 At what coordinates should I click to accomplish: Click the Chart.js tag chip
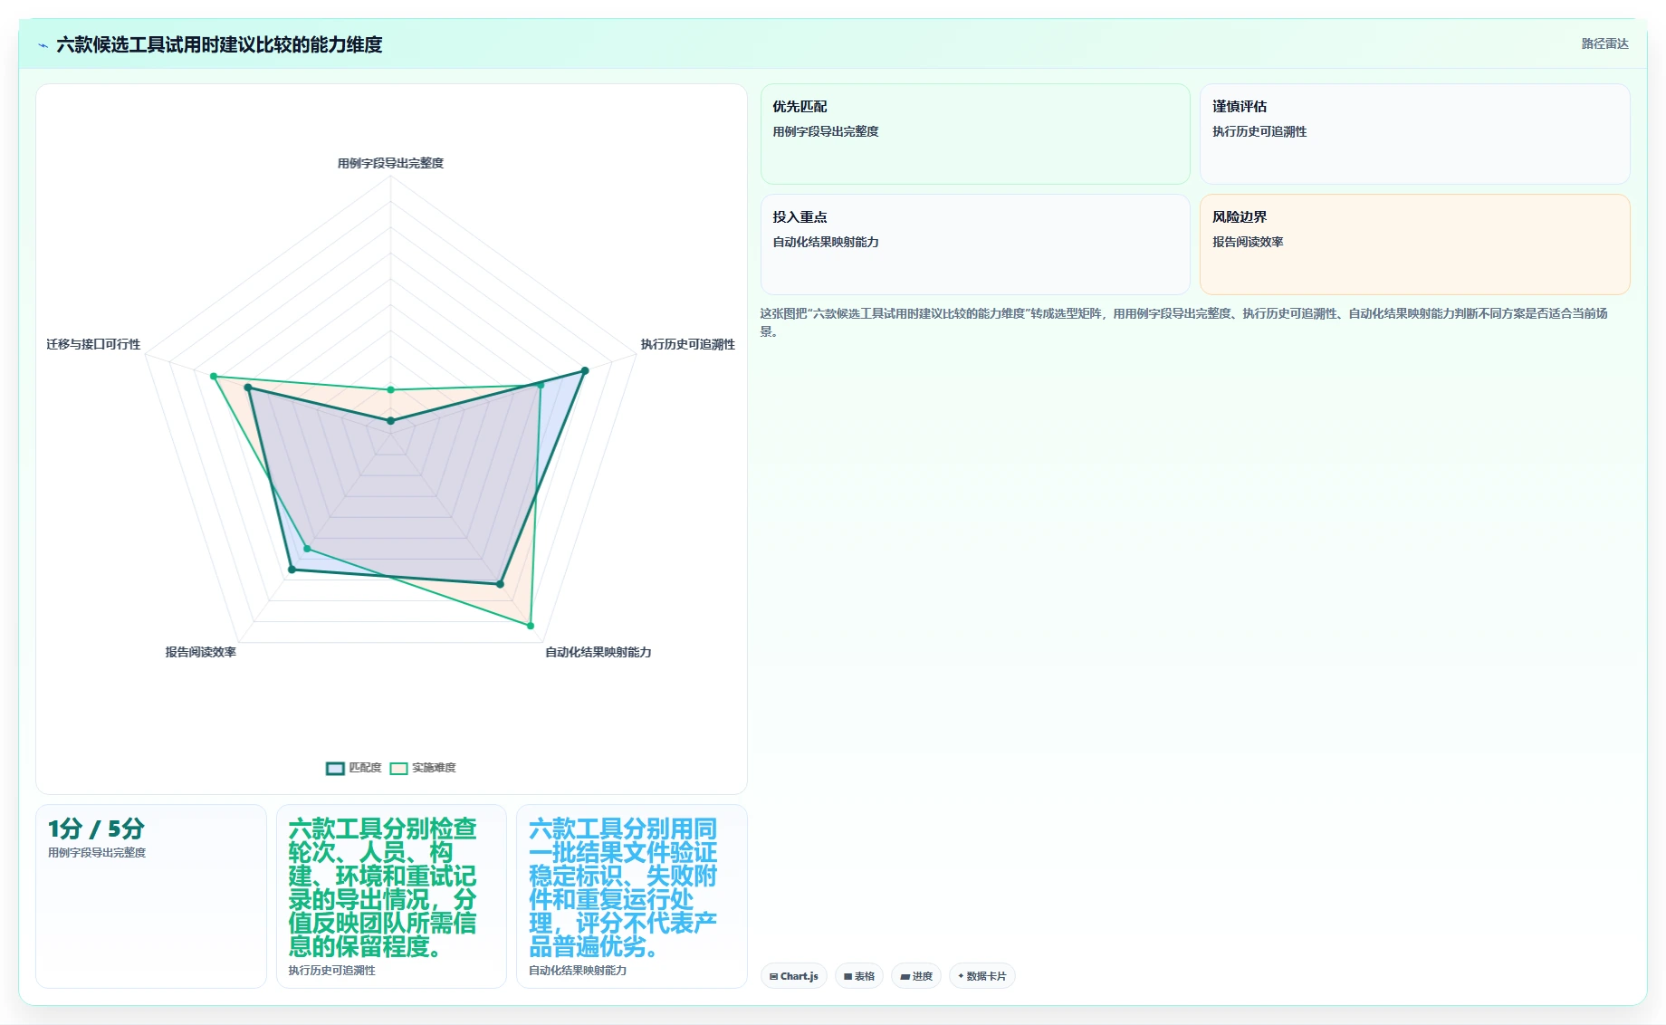[794, 976]
